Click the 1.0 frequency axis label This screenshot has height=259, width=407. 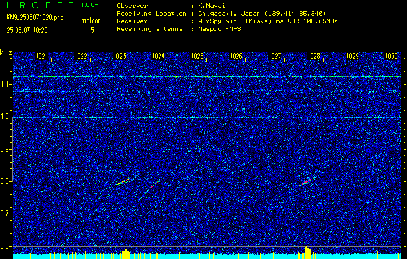pyautogui.click(x=5, y=117)
